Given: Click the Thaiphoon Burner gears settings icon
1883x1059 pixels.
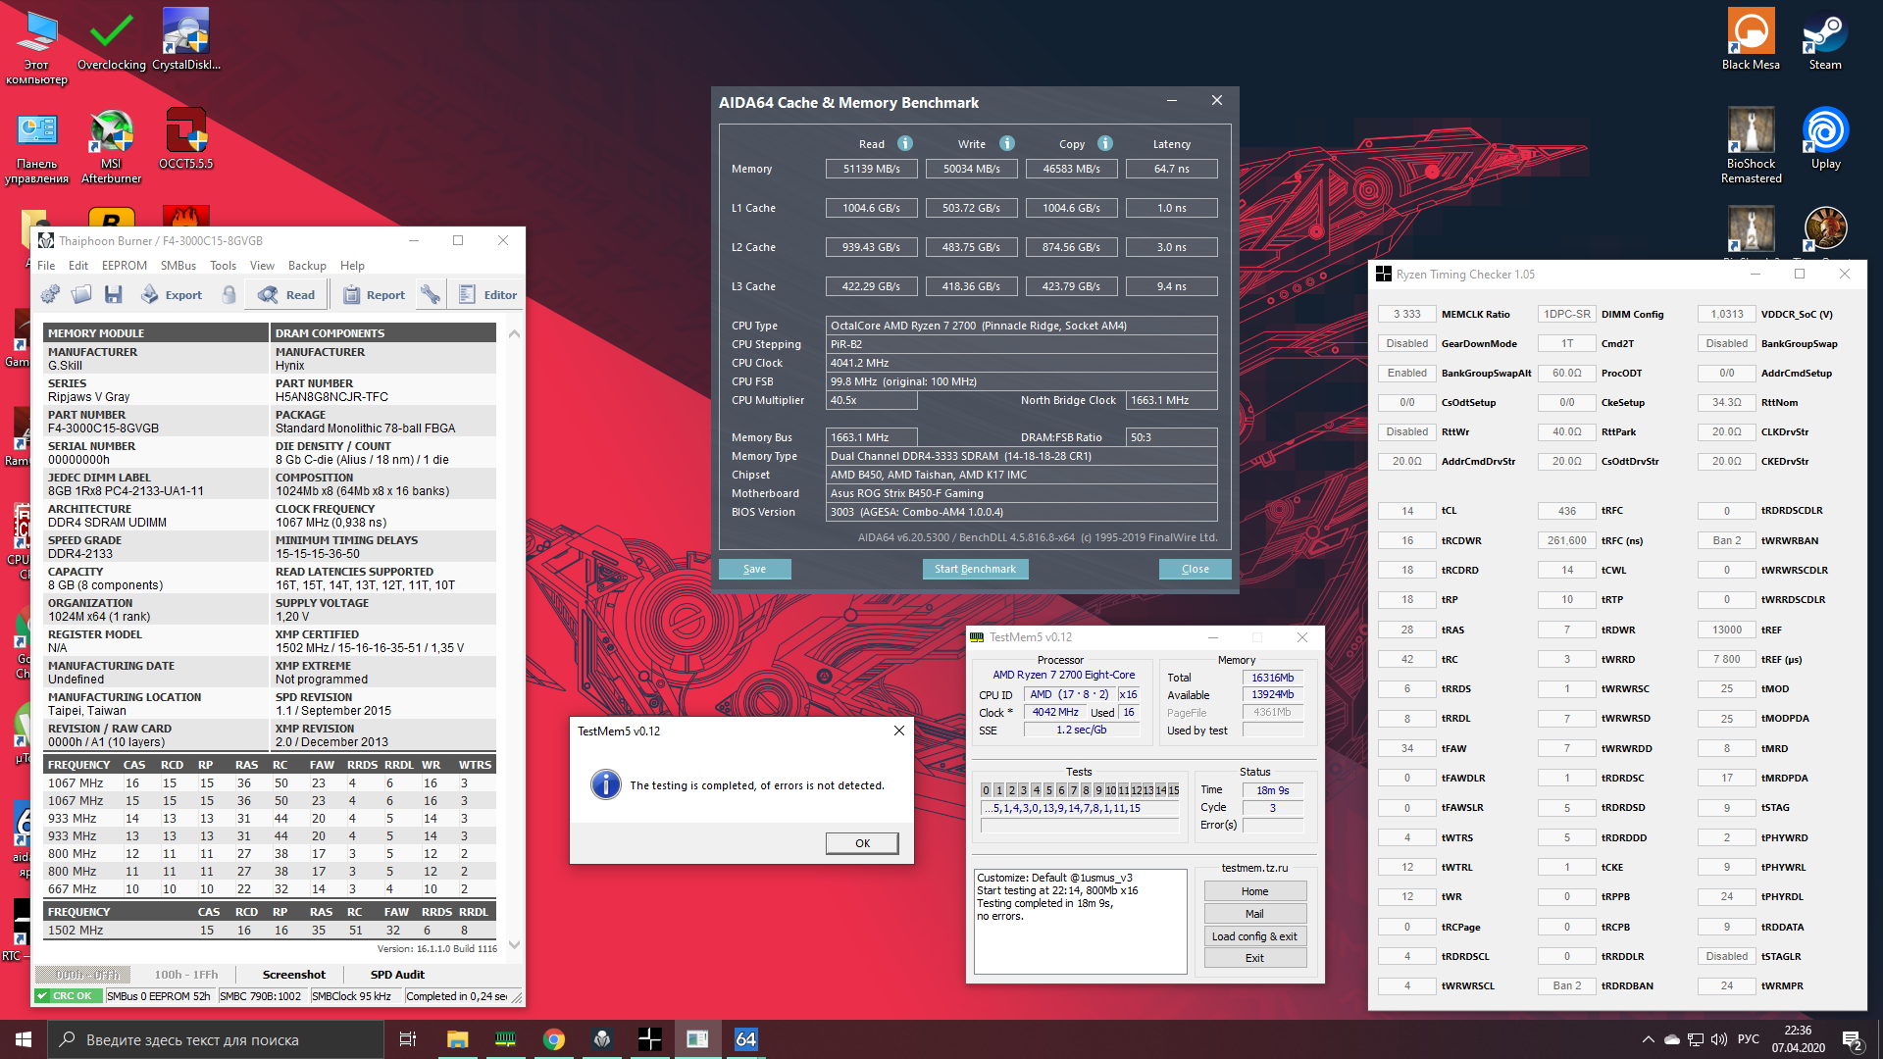Looking at the screenshot, I should click(50, 294).
